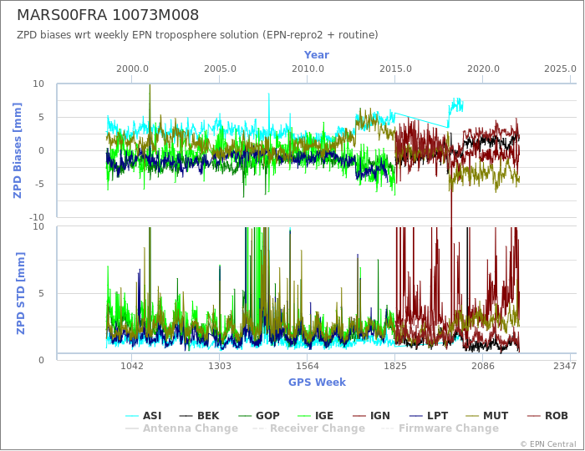Click GPS week label 1564
Screen dimensions: 585x451
pos(308,366)
